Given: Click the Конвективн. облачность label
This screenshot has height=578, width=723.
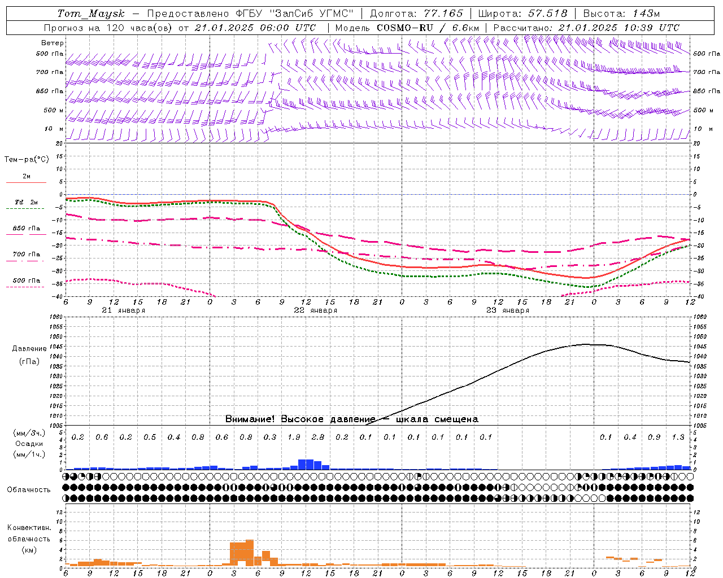Looking at the screenshot, I should (x=29, y=533).
